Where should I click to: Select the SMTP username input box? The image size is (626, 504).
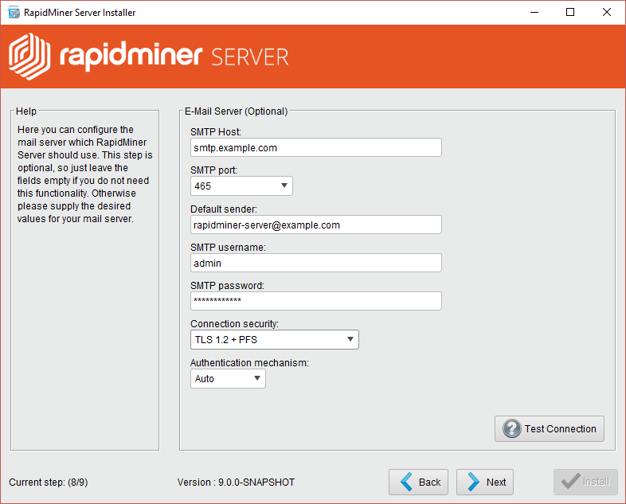(315, 263)
